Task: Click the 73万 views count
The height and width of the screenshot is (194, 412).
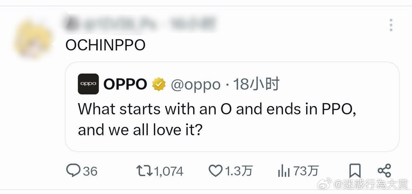Action: tap(306, 171)
